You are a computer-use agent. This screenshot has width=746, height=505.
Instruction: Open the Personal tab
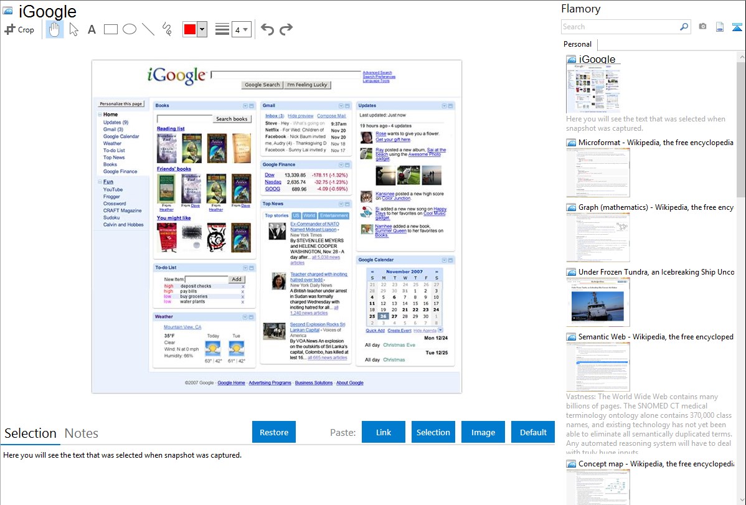pyautogui.click(x=577, y=44)
